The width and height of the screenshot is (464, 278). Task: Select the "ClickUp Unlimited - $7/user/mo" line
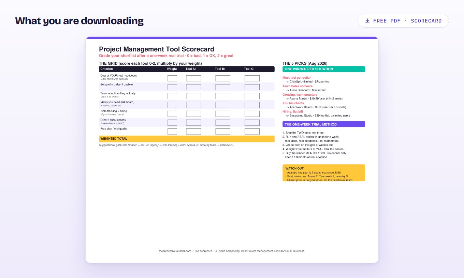[x=308, y=82]
